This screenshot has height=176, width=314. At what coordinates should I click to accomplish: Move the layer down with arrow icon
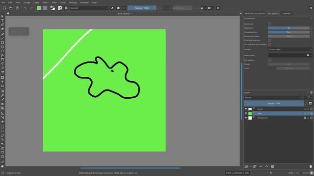pos(261,166)
